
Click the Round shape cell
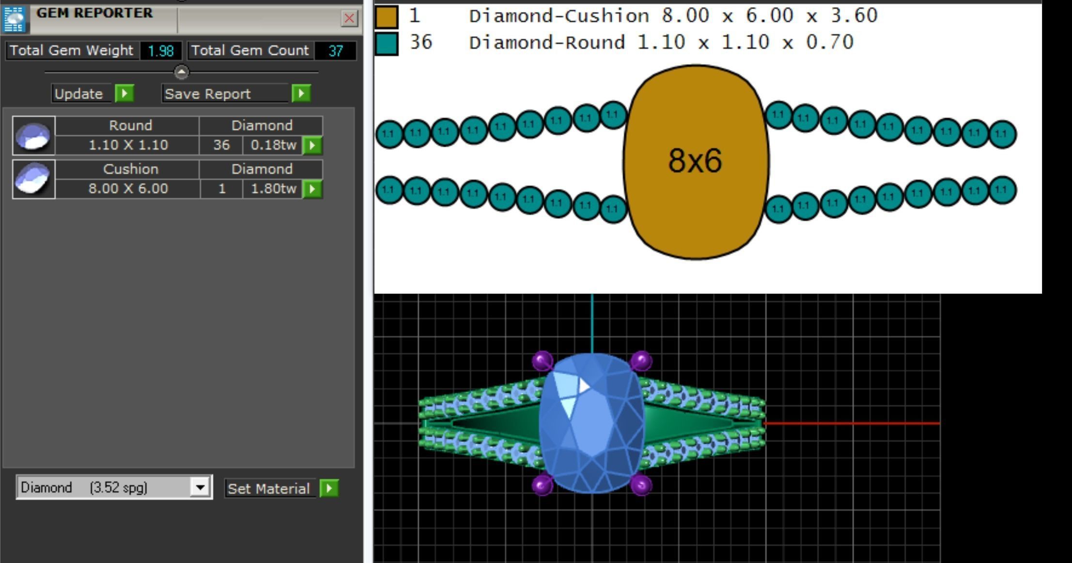pyautogui.click(x=127, y=126)
